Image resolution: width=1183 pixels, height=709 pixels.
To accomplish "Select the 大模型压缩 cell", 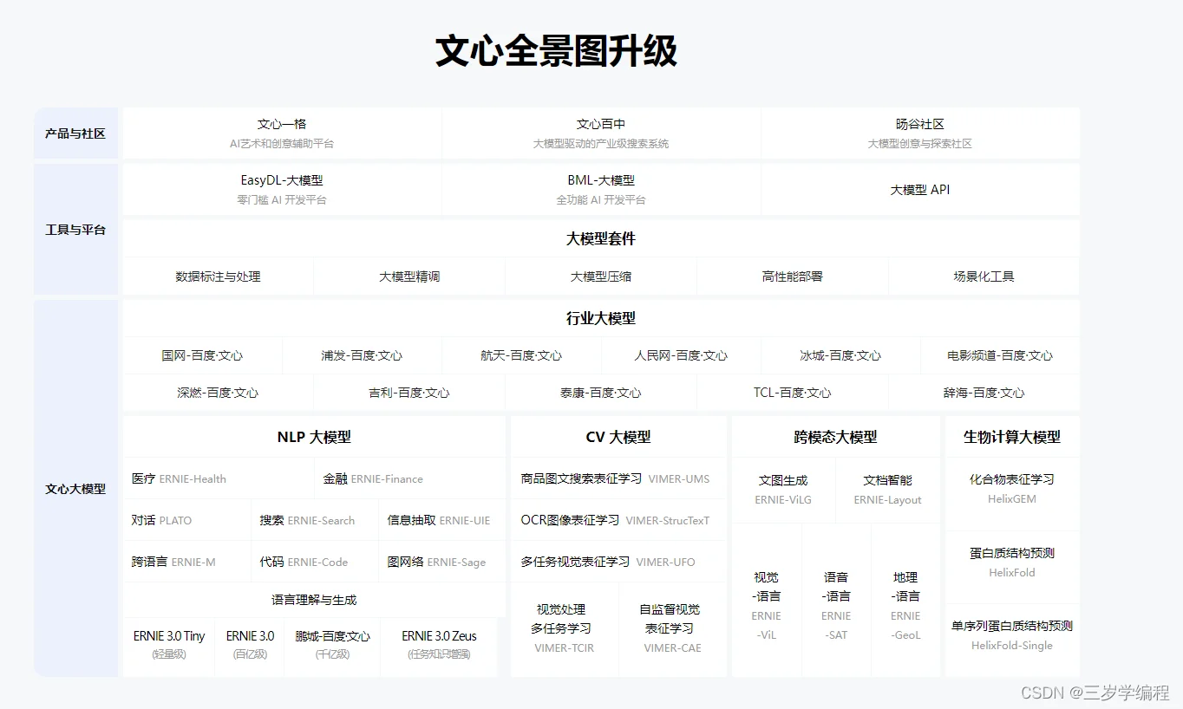I will [601, 276].
